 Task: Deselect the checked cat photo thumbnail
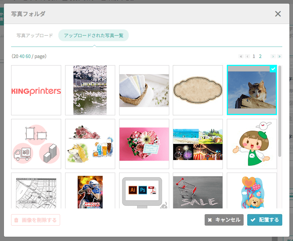point(252,90)
